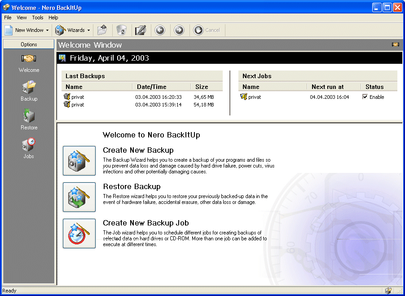Click the Create New Backup heading

tap(138, 150)
